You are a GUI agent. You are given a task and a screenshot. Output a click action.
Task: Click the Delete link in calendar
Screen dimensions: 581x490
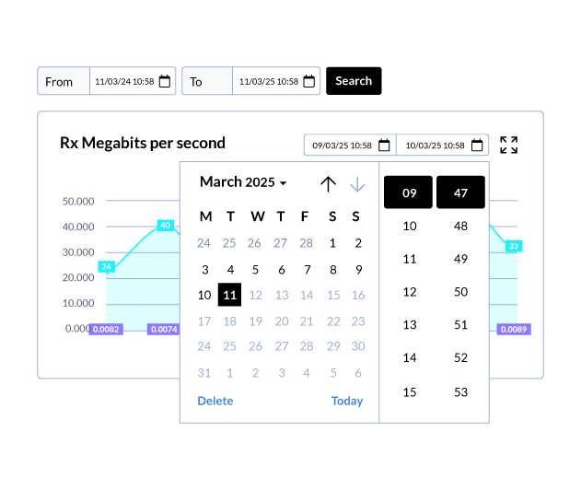(215, 401)
